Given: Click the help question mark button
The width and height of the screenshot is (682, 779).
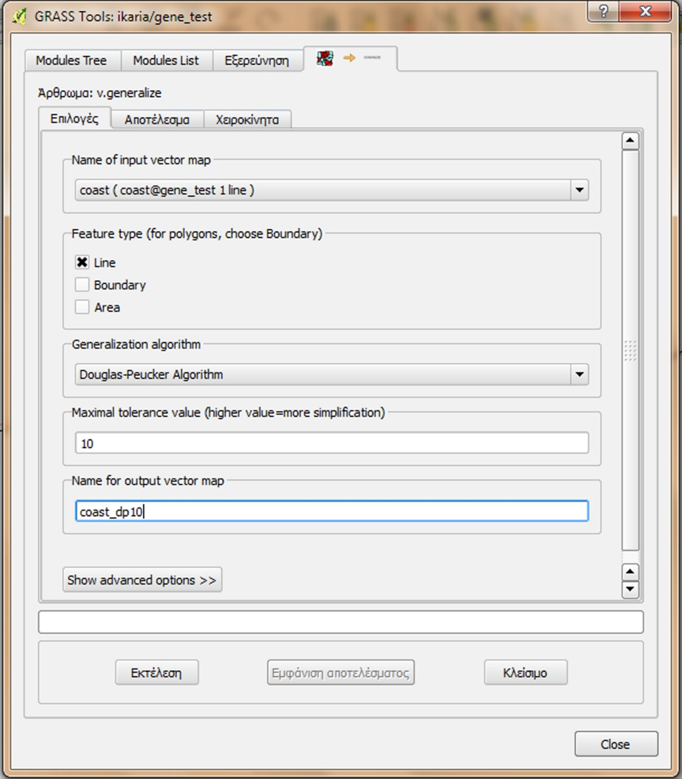Looking at the screenshot, I should pos(603,11).
